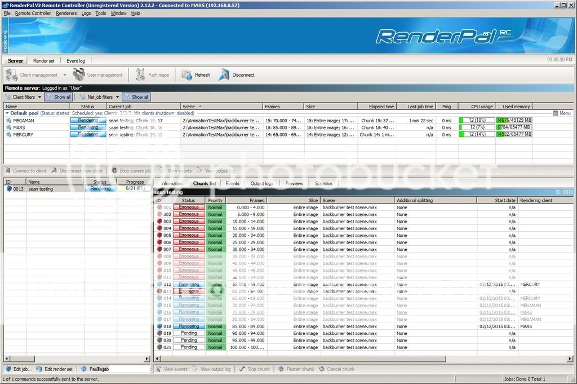Click the Drop current job icon
Screen dimensions: 577x384
pyautogui.click(x=114, y=170)
